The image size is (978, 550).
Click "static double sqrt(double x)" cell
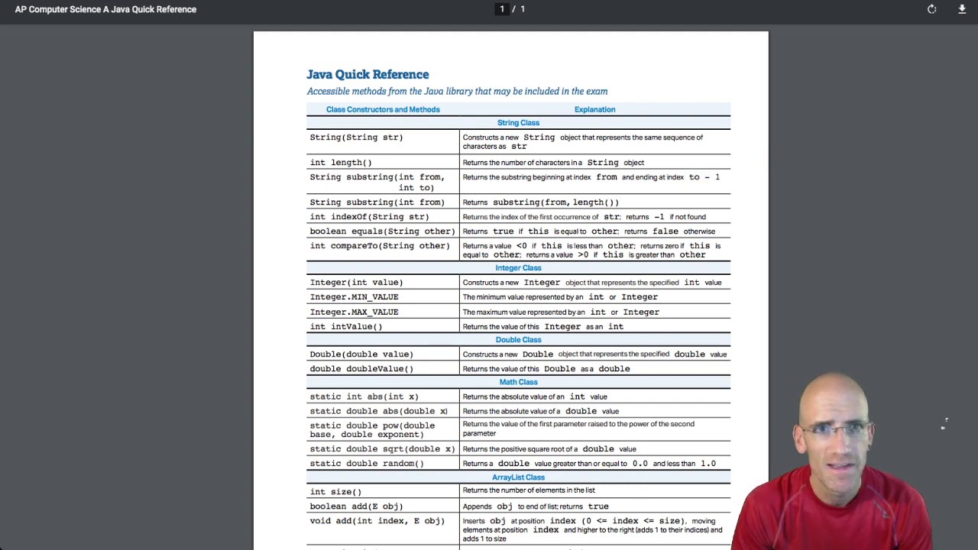(x=382, y=449)
